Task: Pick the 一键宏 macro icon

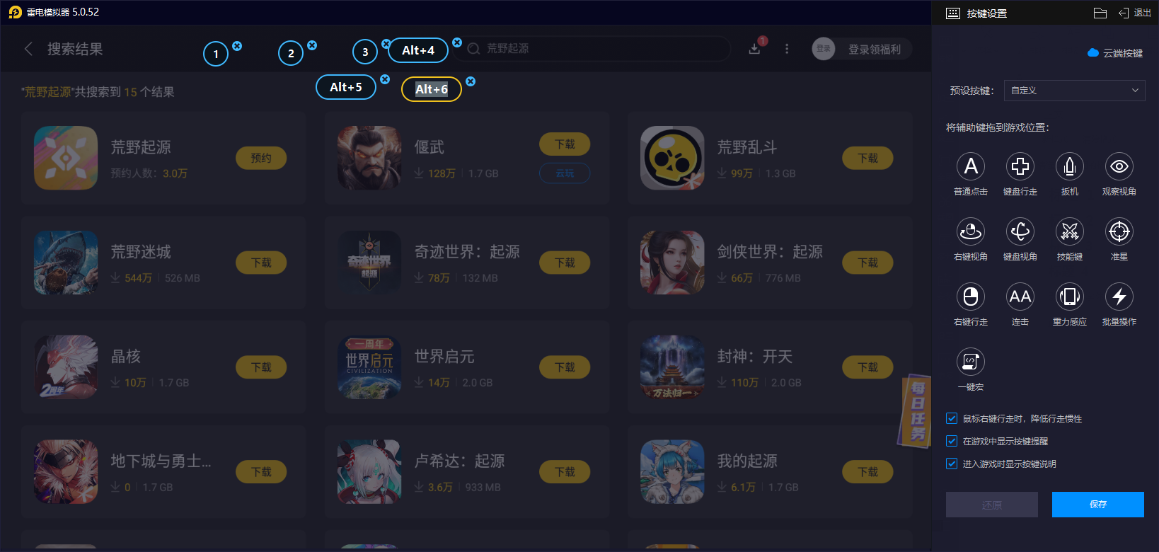Action: click(x=971, y=362)
